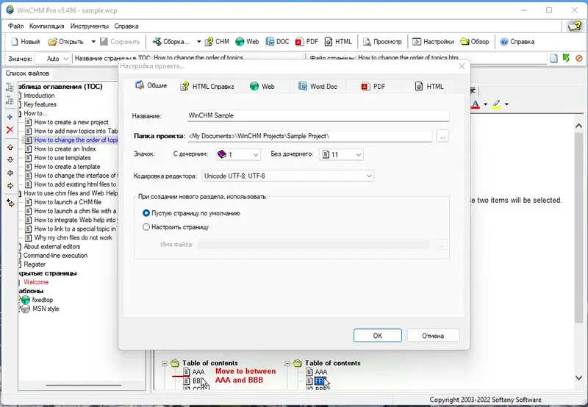The width and height of the screenshot is (588, 407).
Task: Switch to the PDF tab in dialog
Action: 373,87
